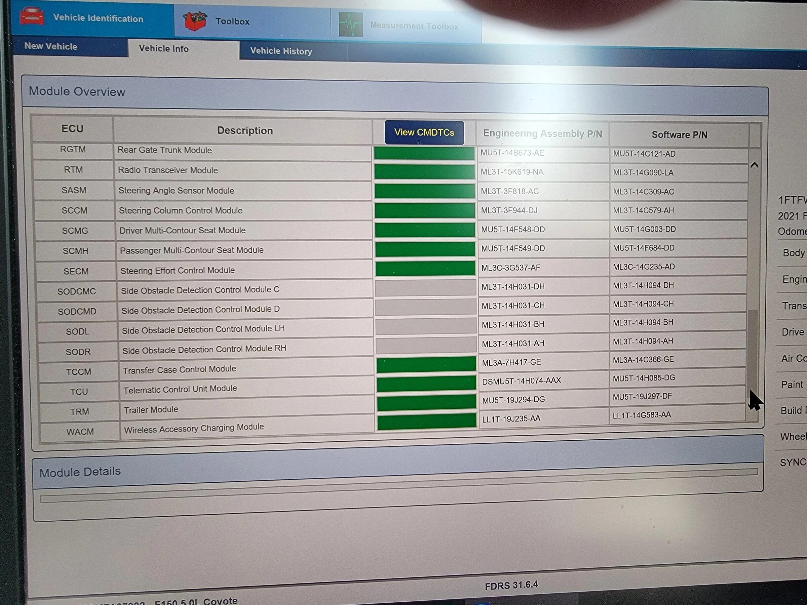Open the New Vehicle tab

(51, 46)
